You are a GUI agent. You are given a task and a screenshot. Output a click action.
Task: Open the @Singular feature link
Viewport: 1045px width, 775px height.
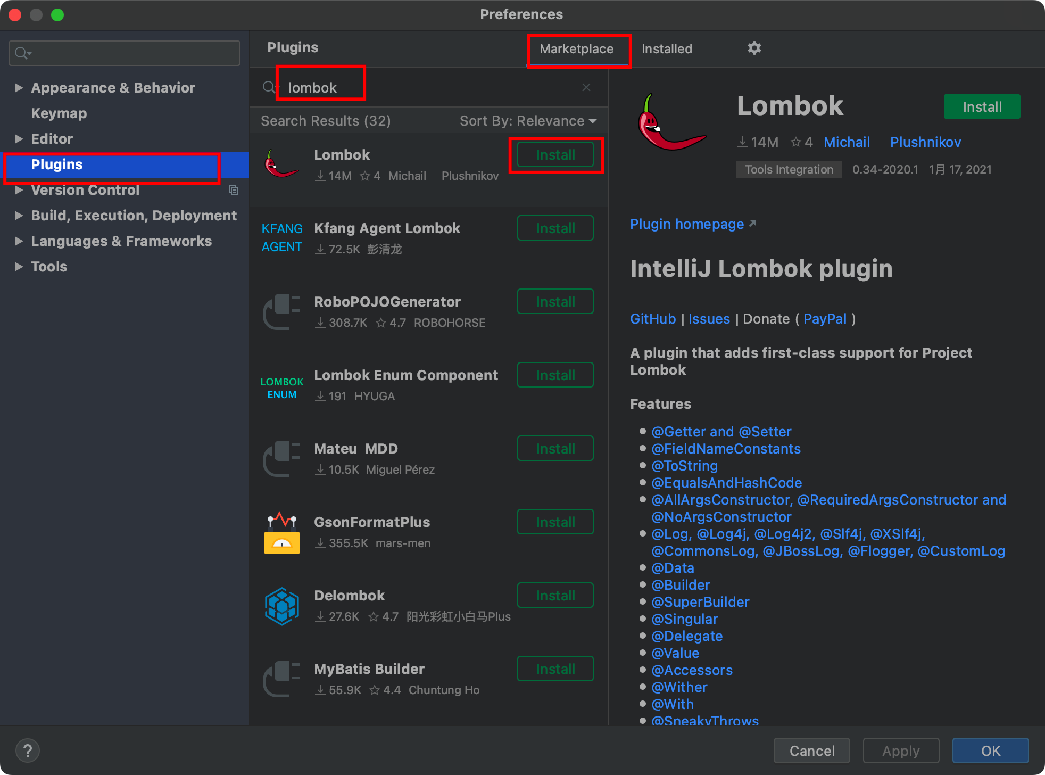click(685, 619)
